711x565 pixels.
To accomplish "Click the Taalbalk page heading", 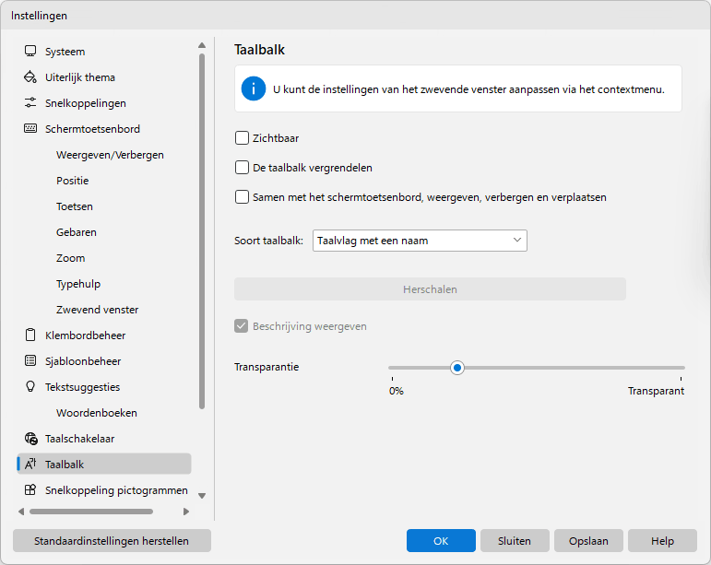I will coord(259,50).
